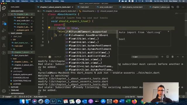Open the Output panel tab
Viewport: 187px width, 105px height.
pos(58,57)
